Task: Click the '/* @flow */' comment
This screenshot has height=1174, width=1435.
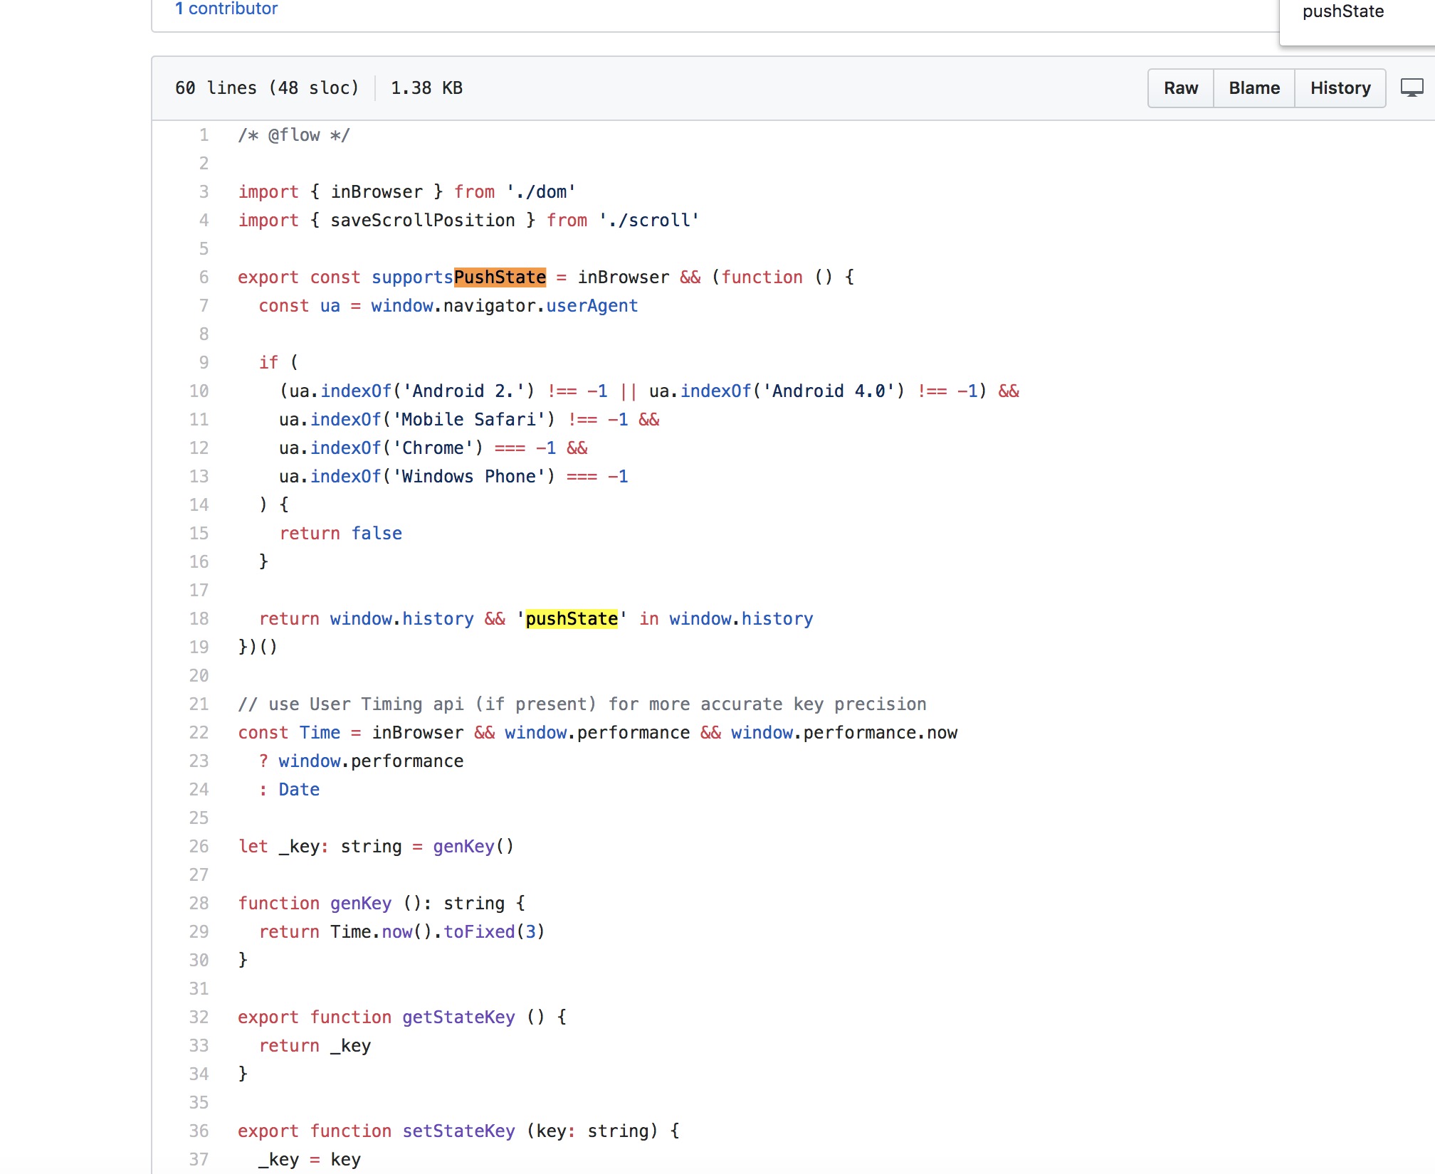Action: click(x=294, y=134)
